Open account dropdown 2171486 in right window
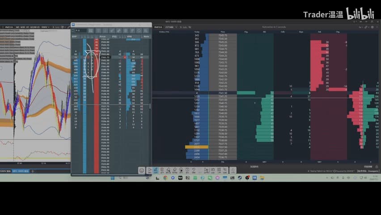 (171, 27)
